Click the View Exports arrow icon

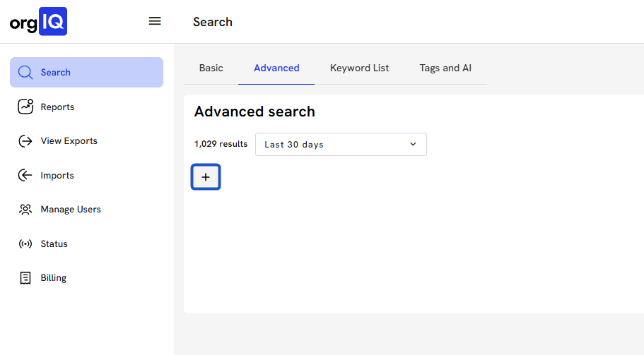25,141
